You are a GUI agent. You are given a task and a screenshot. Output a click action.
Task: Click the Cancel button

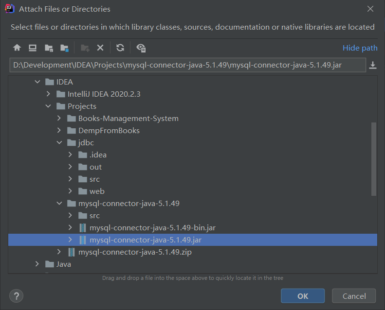coord(354,296)
